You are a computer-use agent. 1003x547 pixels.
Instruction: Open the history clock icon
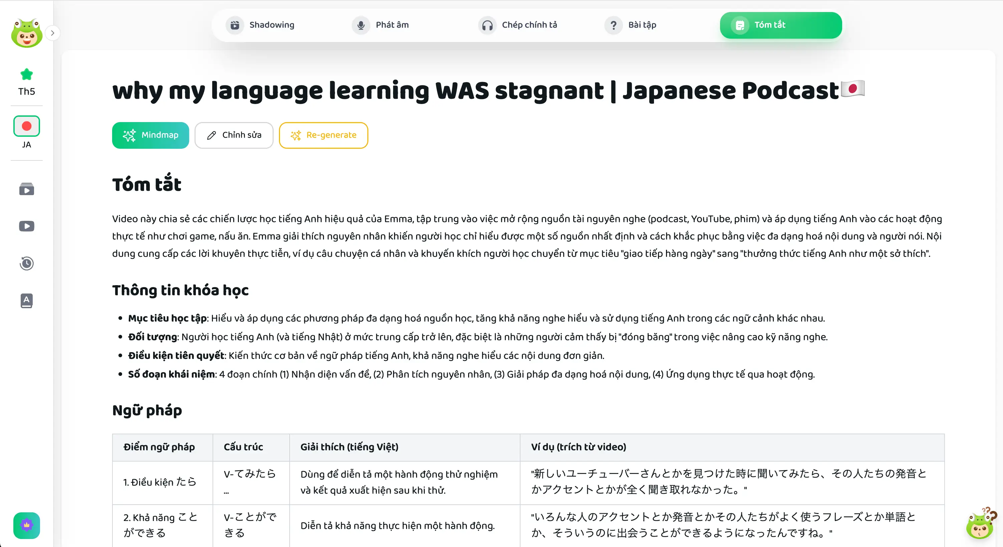[x=26, y=263]
